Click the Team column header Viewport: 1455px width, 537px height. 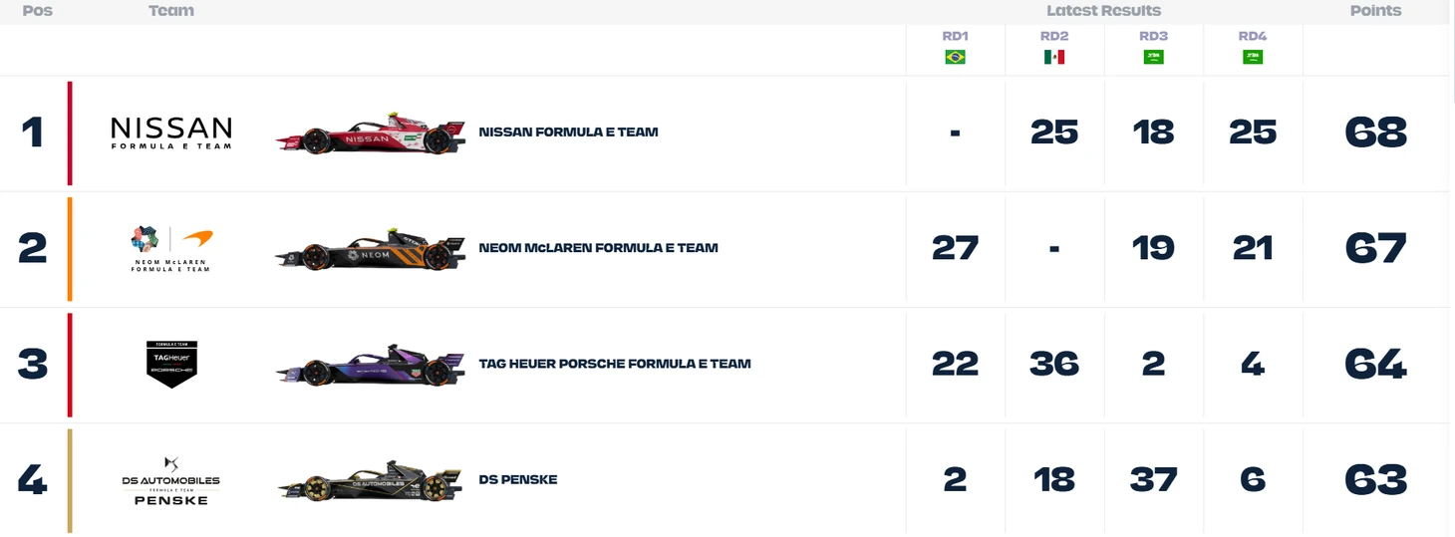(x=171, y=11)
